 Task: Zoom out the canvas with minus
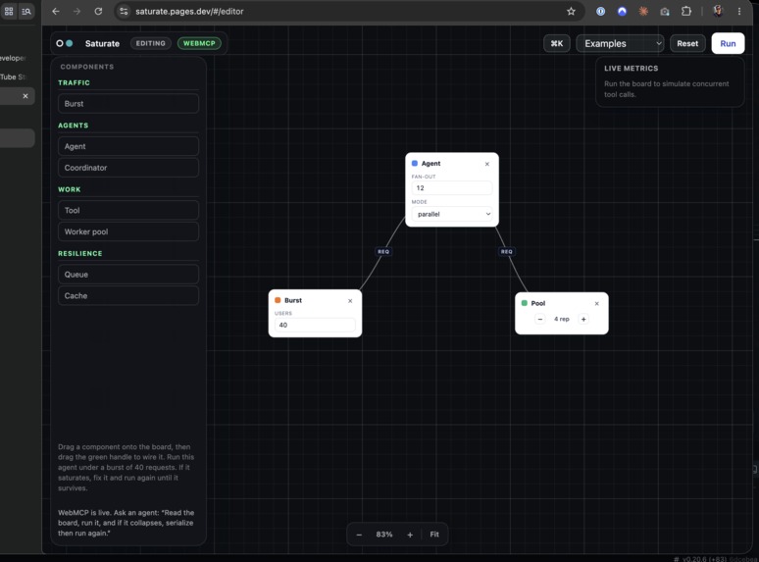click(x=359, y=535)
